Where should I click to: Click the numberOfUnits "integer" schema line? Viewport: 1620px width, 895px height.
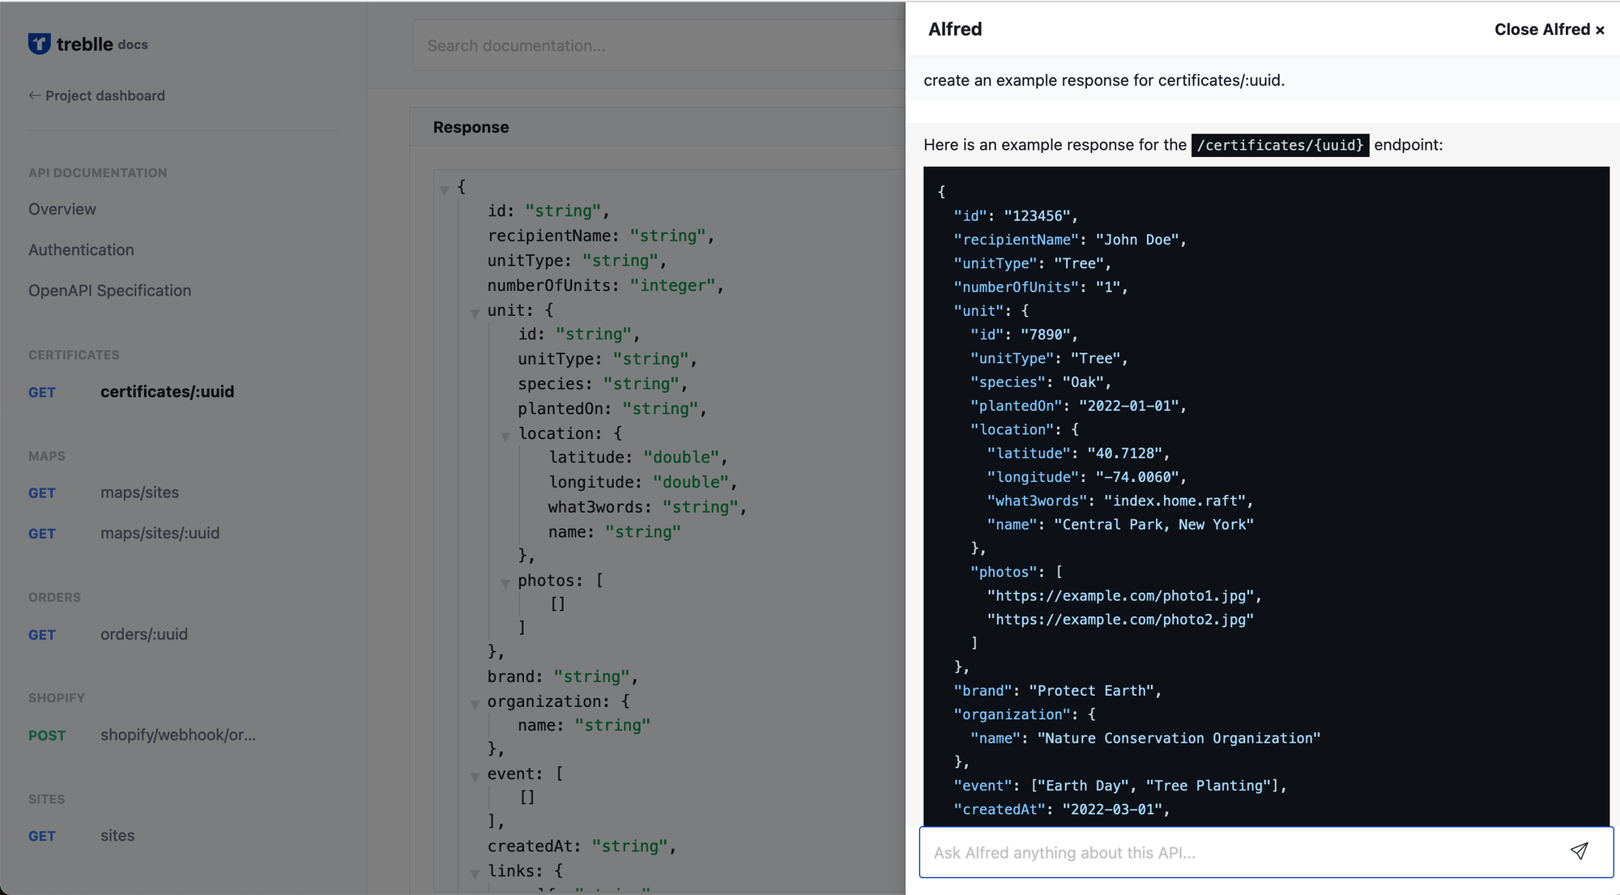point(605,286)
